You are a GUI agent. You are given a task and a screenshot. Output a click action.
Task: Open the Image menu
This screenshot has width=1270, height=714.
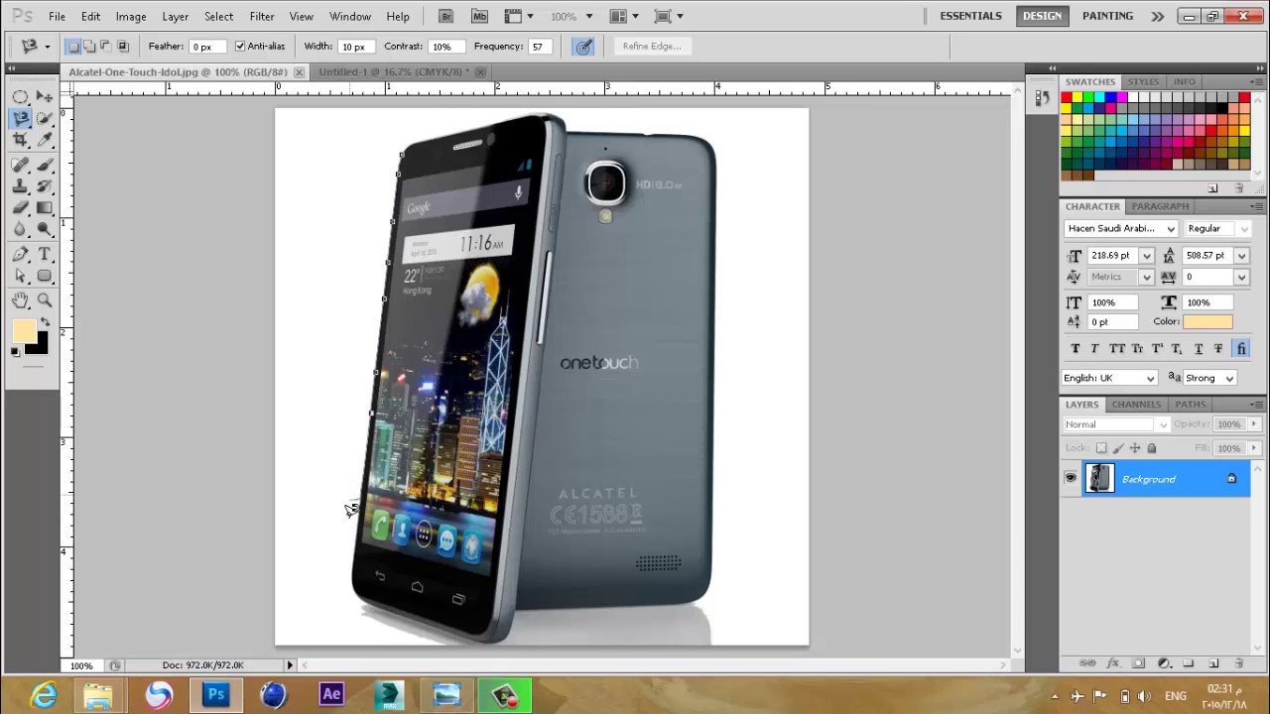[131, 17]
